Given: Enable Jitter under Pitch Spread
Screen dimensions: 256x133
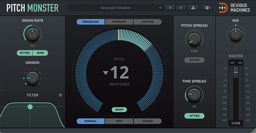Looking at the screenshot, I should point(194,60).
